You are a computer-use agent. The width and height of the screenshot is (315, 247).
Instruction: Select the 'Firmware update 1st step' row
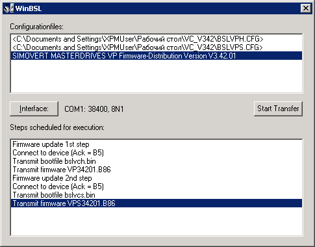click(157, 144)
